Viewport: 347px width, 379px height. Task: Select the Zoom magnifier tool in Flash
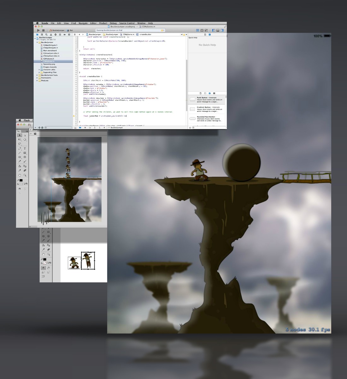25,175
